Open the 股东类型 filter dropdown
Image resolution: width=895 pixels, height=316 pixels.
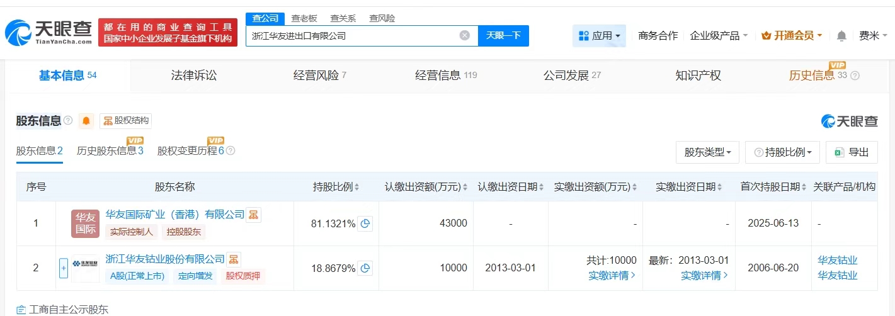707,152
